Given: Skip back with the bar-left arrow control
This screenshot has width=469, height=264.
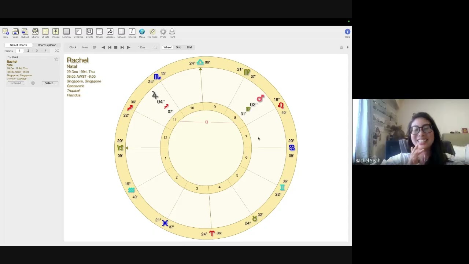Looking at the screenshot, I should point(110,47).
